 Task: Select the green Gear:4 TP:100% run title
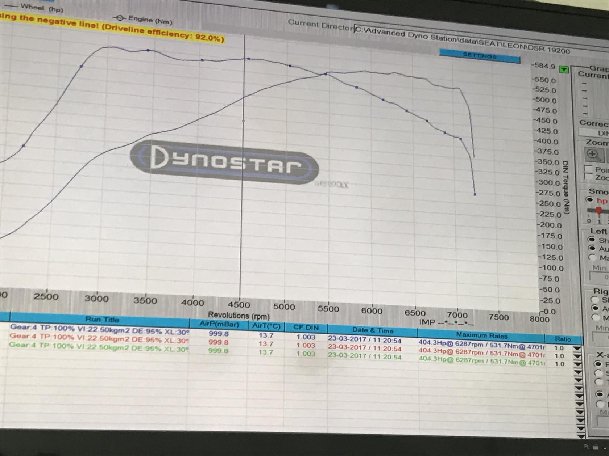click(x=99, y=347)
